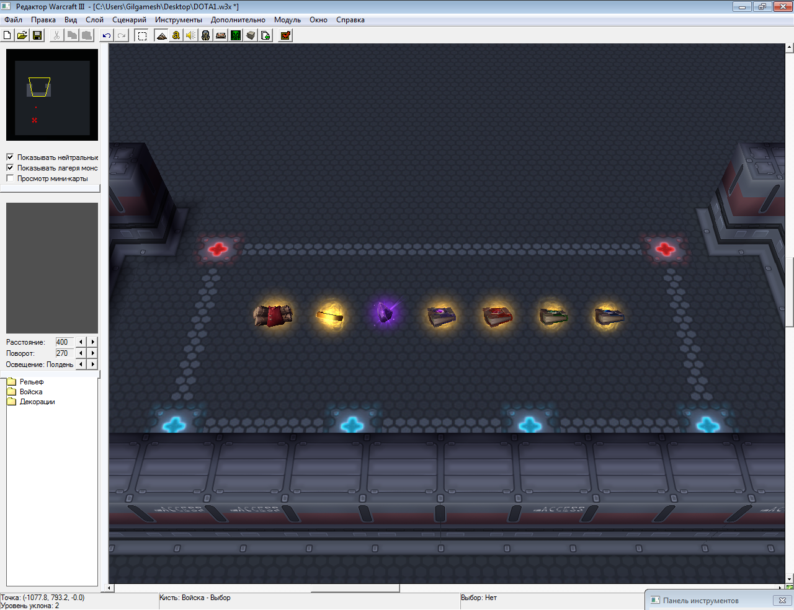Open the Campaign Editor icon
794x610 pixels.
[221, 35]
